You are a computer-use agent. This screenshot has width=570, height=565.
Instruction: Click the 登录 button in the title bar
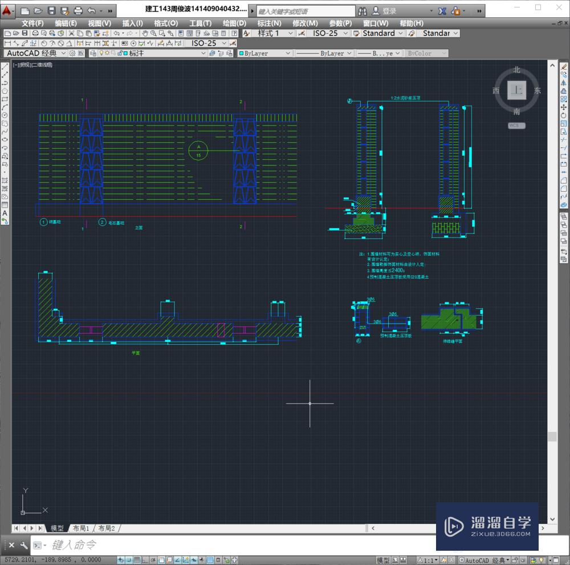click(x=382, y=11)
